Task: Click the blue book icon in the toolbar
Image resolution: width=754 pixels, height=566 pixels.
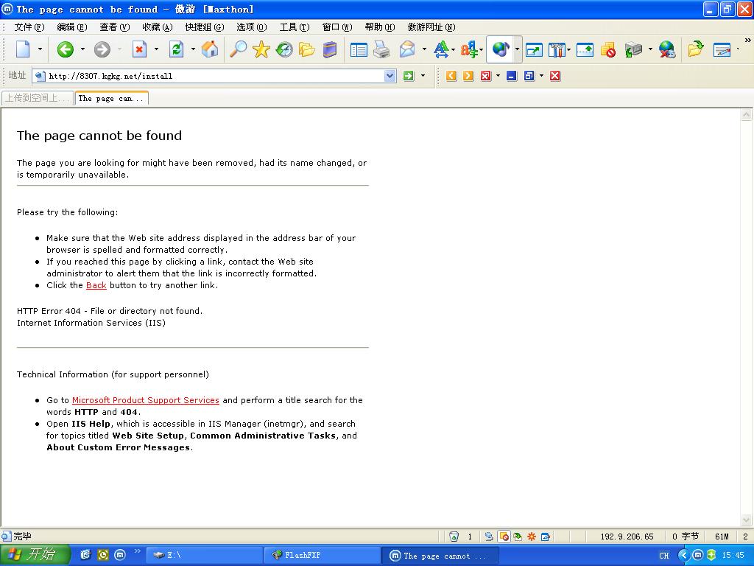Action: 329,49
